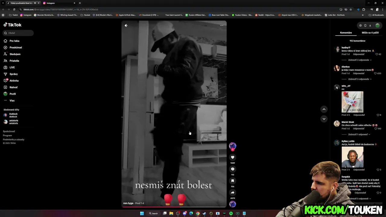Image resolution: width=386 pixels, height=217 pixels.
Task: Reply to hudiny's comment via Odpovedať
Action: point(359,54)
